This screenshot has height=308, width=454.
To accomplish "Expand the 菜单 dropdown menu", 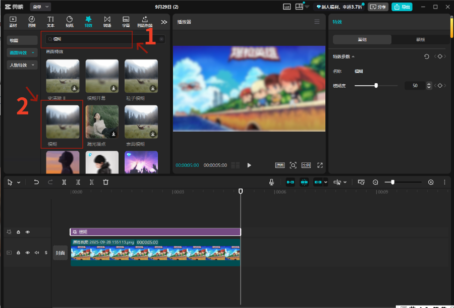I will click(40, 7).
